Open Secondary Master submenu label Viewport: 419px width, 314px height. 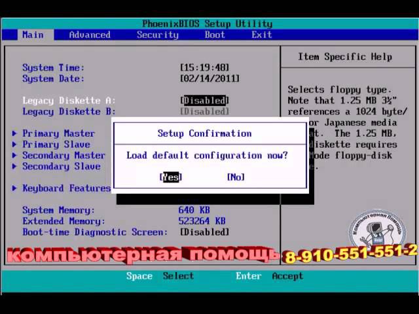(64, 156)
